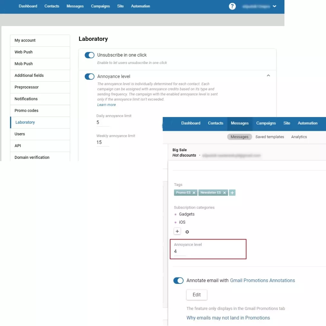The width and height of the screenshot is (326, 326).
Task: Remove the Promo ES tag
Action: (x=194, y=193)
